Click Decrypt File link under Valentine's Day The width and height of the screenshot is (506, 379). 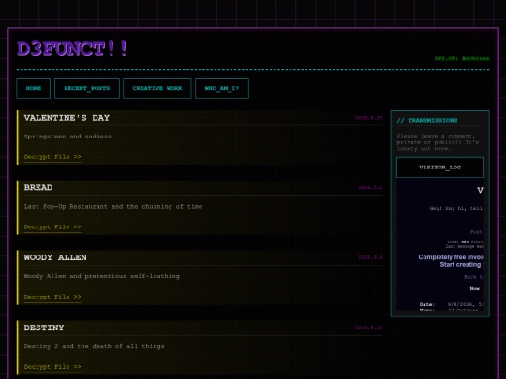(x=52, y=157)
